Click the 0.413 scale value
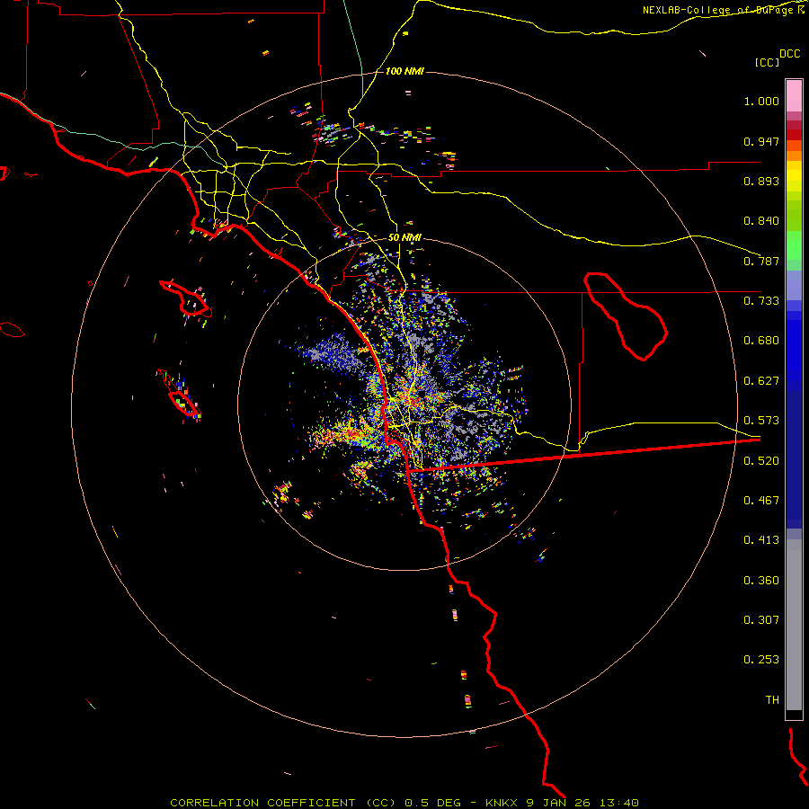The height and width of the screenshot is (809, 809). [761, 540]
